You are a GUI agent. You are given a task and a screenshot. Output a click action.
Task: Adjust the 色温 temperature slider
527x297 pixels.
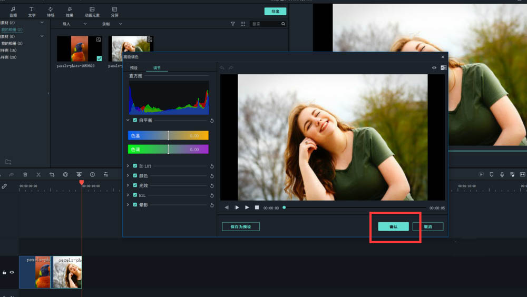169,135
